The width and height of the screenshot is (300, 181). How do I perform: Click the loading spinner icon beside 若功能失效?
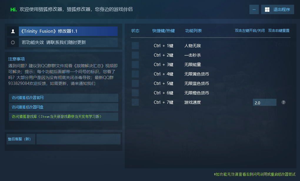click(x=13, y=42)
